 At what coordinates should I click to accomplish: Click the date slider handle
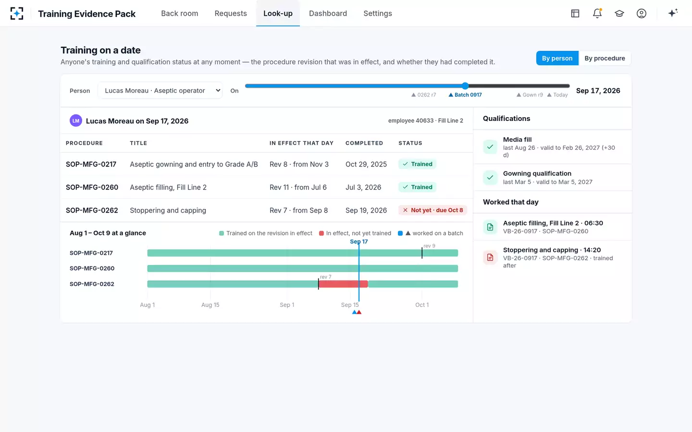[465, 86]
